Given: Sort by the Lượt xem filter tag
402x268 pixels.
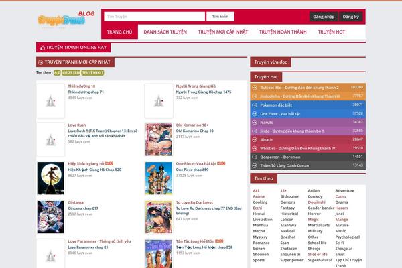Looking at the screenshot, I should (71, 72).
